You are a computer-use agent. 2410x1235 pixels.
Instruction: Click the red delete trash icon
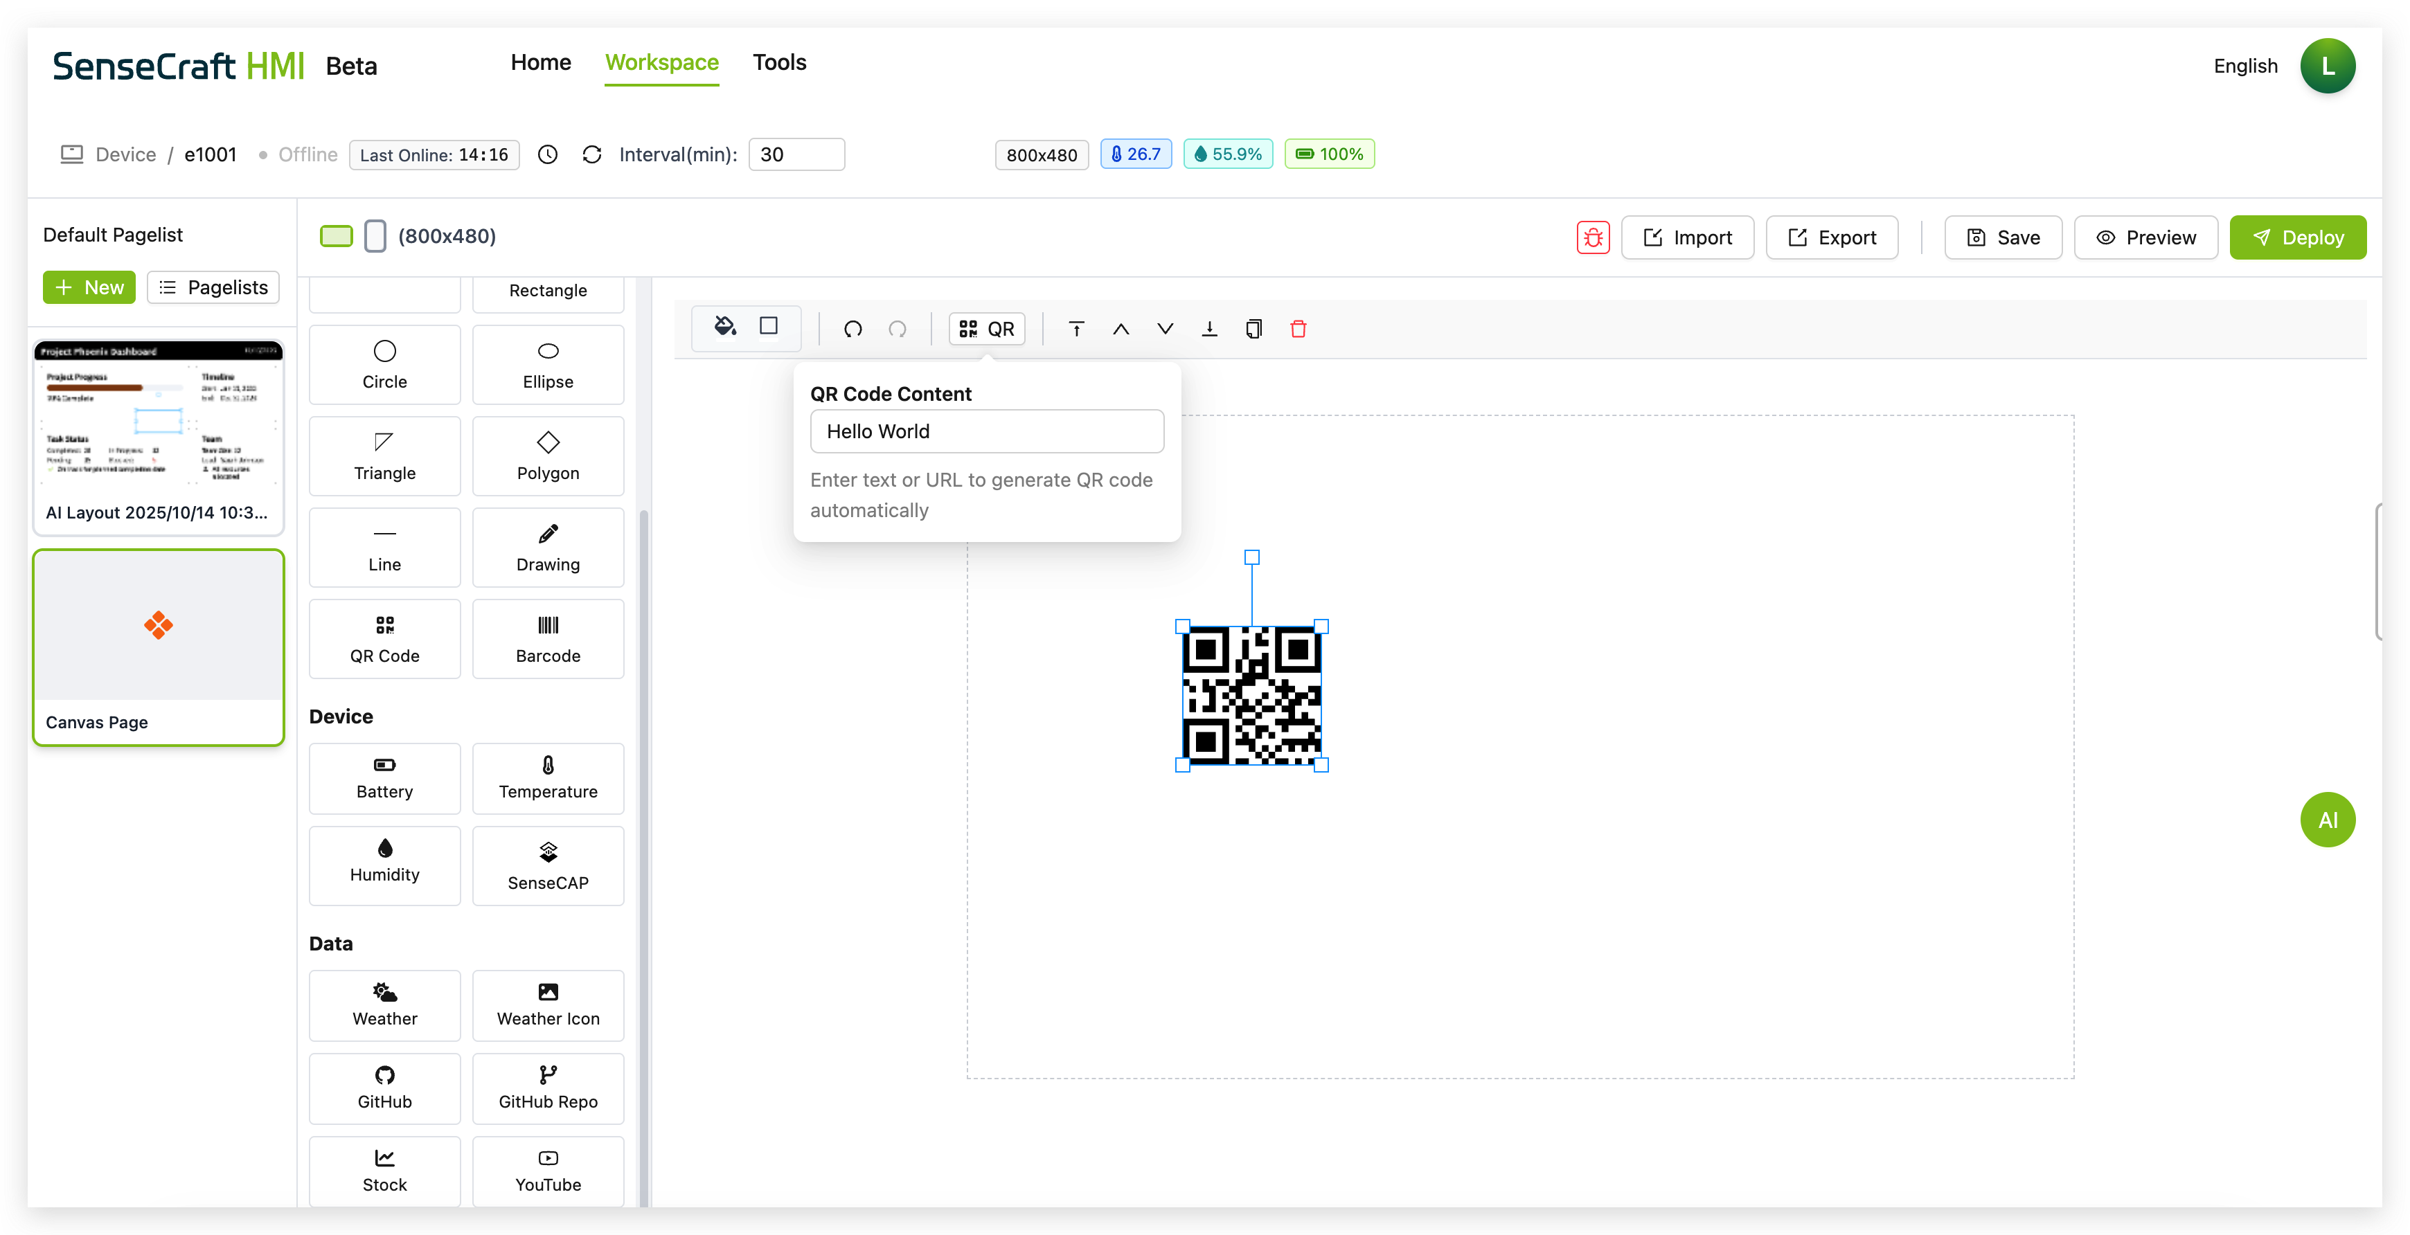(1298, 329)
